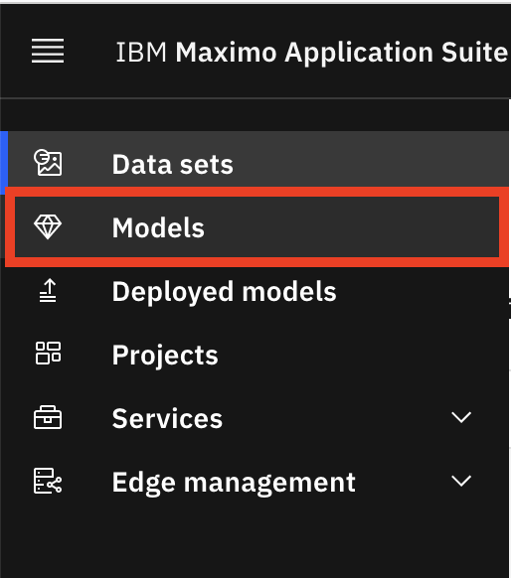Click the IBM Maximo Application Suite title

pyautogui.click(x=312, y=53)
